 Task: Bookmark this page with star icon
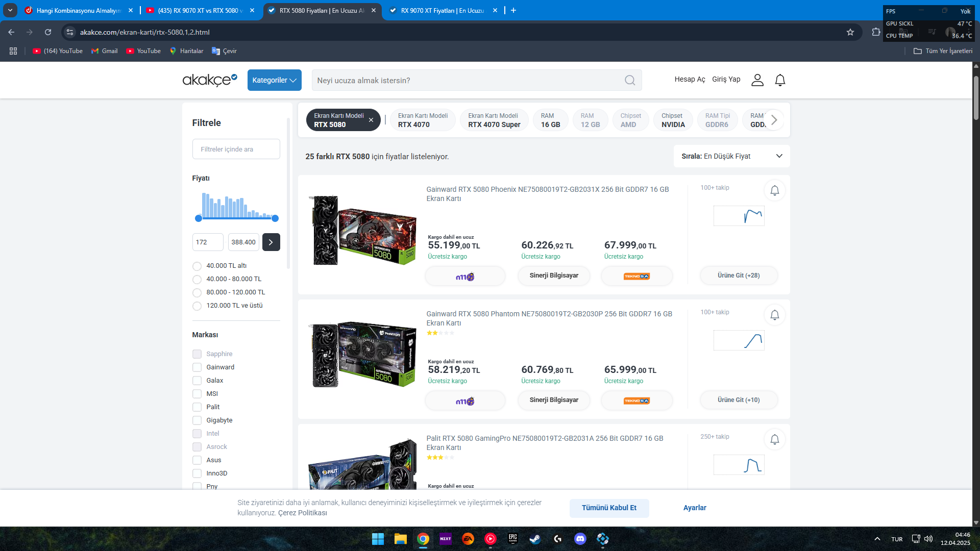(850, 32)
